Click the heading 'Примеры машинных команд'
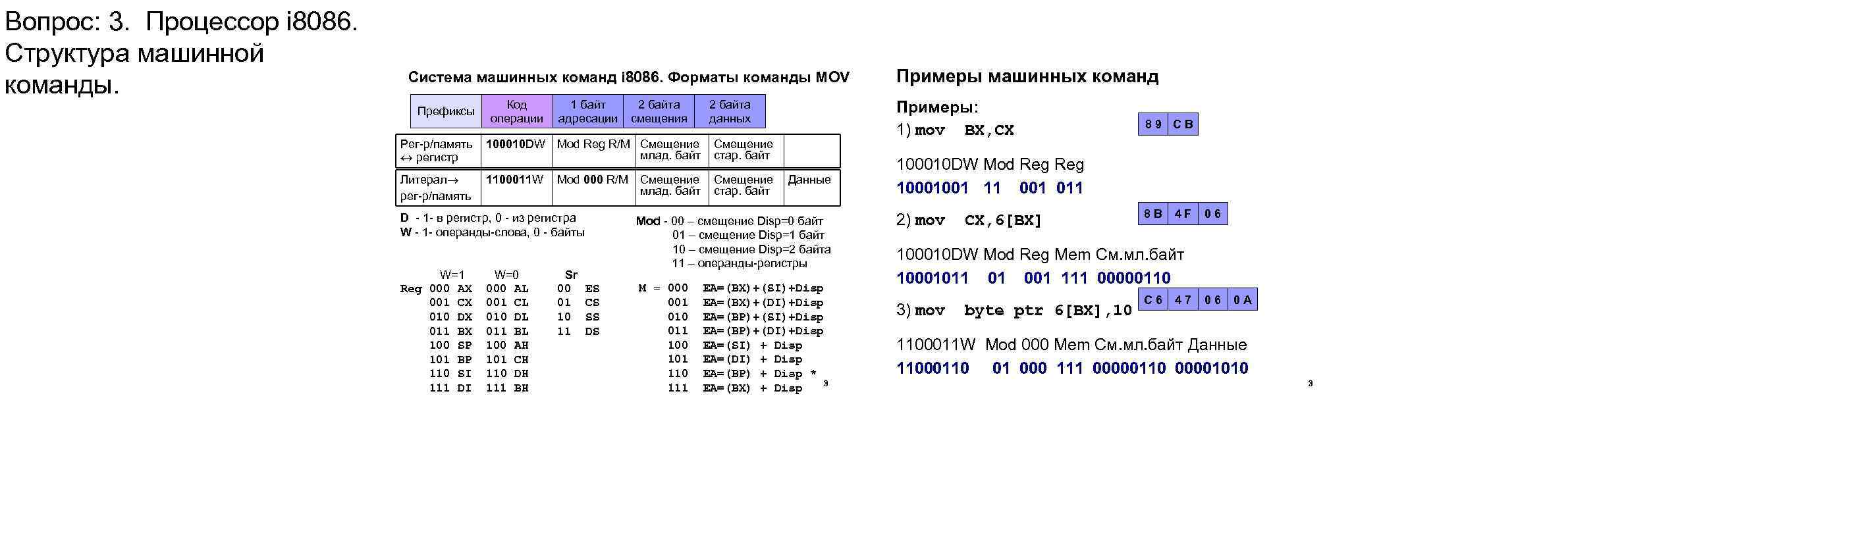 tap(1027, 76)
